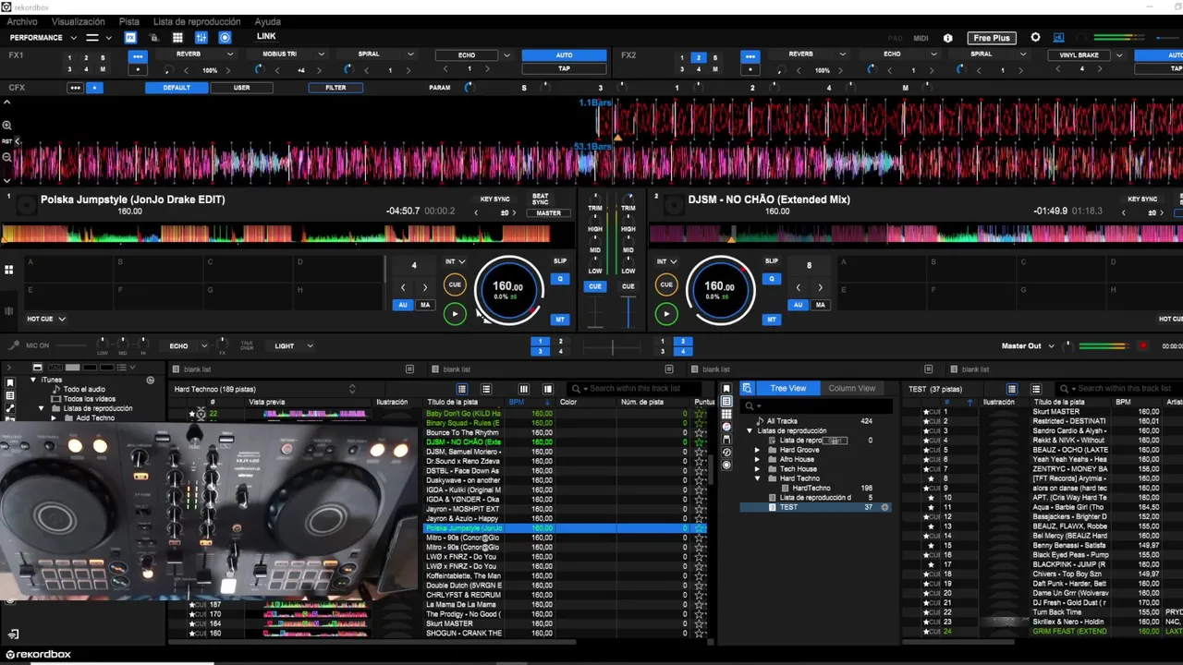Open the Archivo menu
The width and height of the screenshot is (1183, 665).
pyautogui.click(x=22, y=21)
